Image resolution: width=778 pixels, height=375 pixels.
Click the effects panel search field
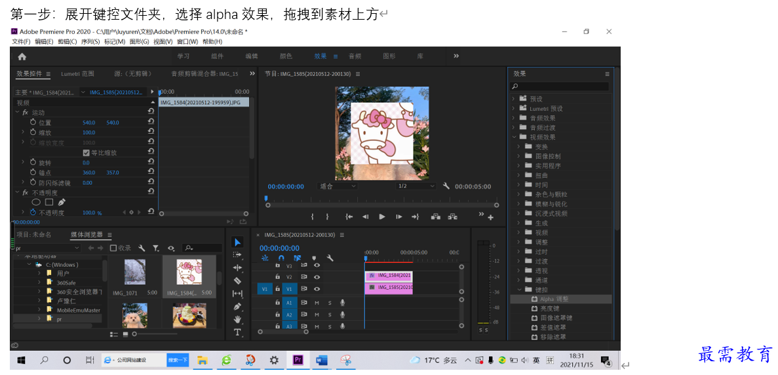559,87
